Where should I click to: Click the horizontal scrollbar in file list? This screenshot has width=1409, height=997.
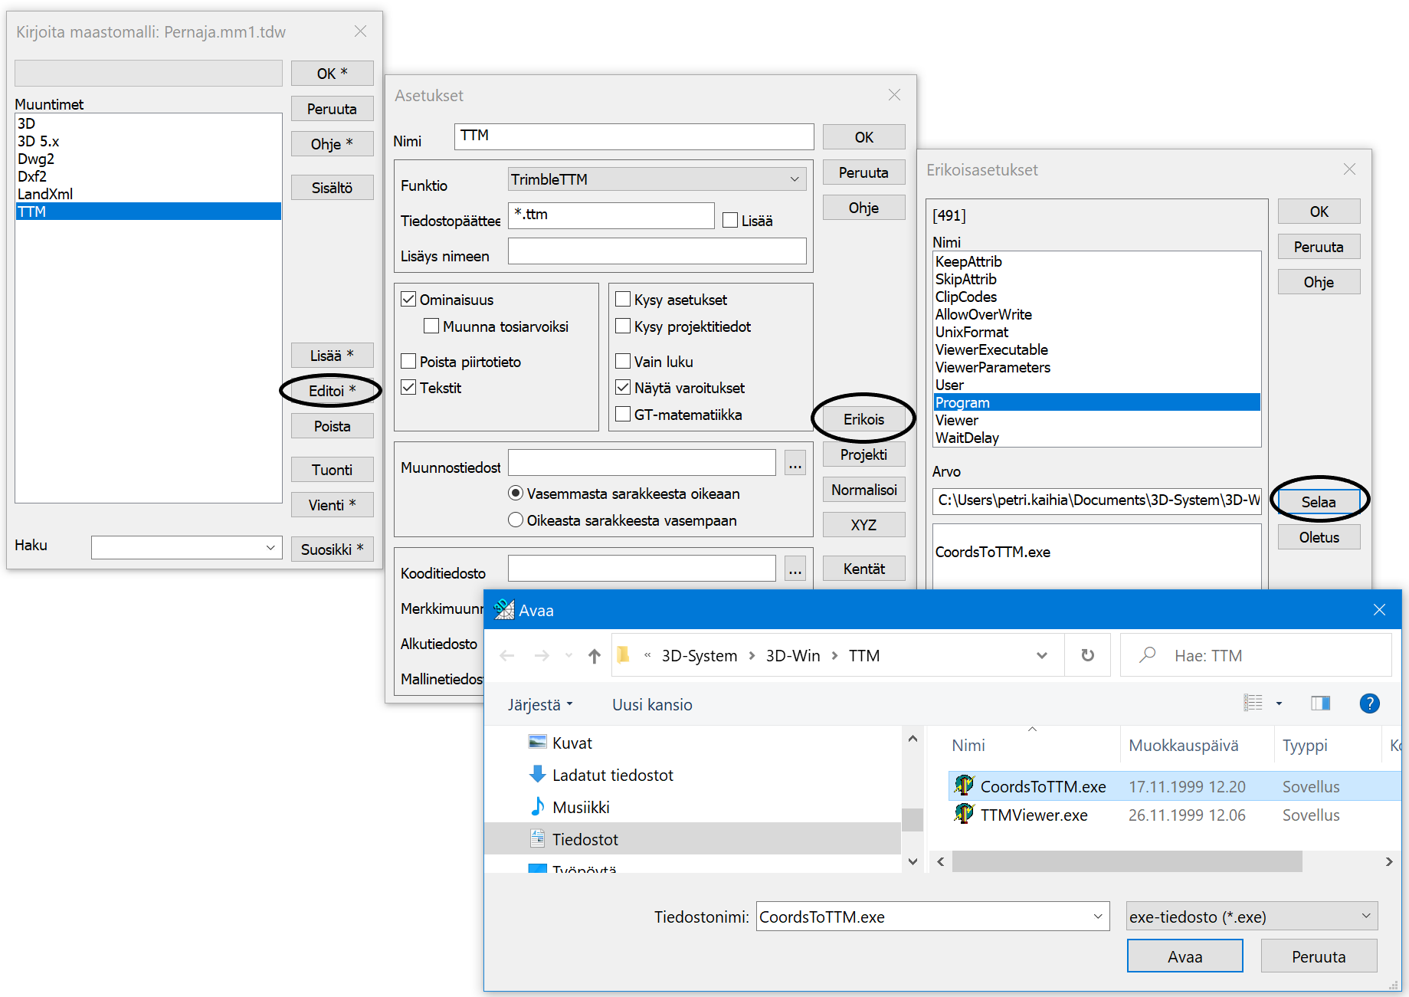click(x=1126, y=861)
